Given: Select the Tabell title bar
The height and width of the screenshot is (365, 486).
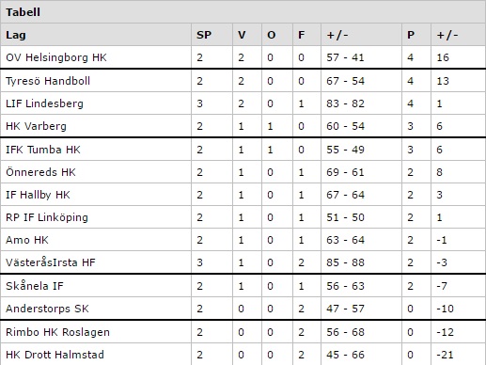Looking at the screenshot, I should [x=243, y=12].
